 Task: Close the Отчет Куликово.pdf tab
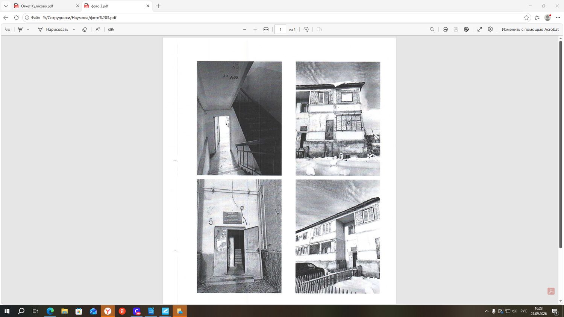click(77, 6)
